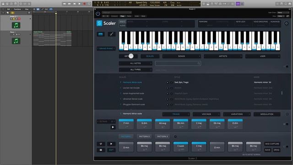Toggle the Perform option
Screen dimensions: 293x165
203,22
